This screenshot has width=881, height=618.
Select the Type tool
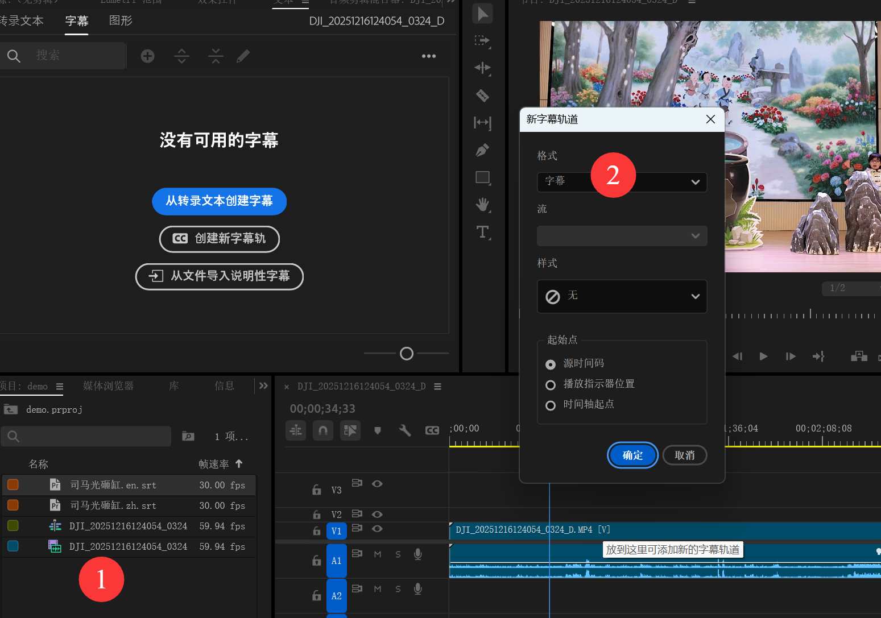tap(482, 231)
